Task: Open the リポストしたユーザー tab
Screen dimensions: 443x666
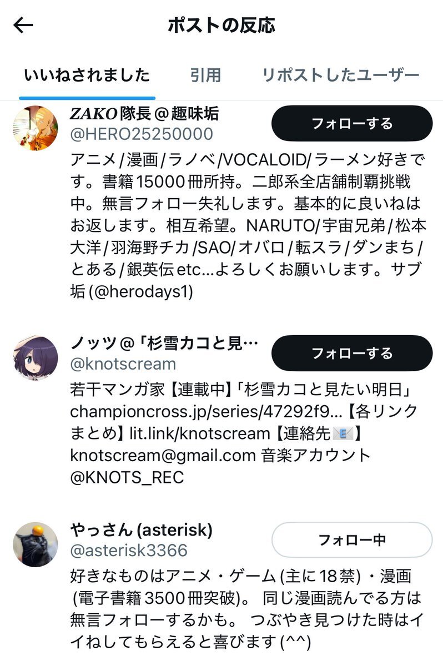Action: (341, 75)
